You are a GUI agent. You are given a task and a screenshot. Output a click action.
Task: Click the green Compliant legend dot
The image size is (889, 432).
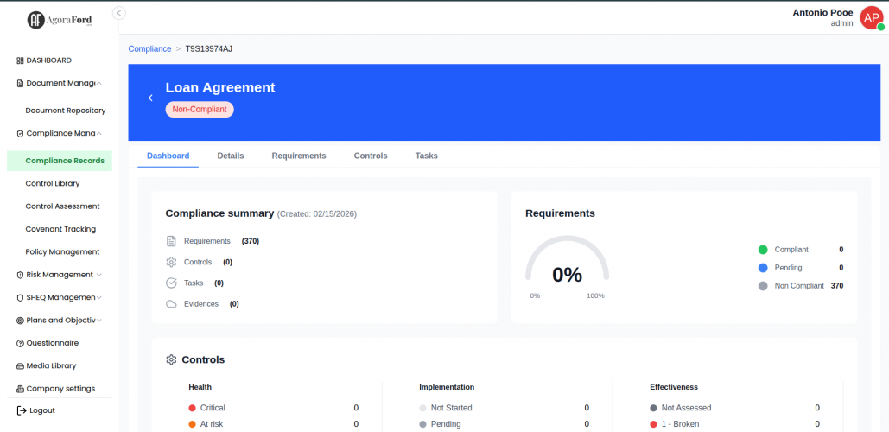tap(763, 250)
